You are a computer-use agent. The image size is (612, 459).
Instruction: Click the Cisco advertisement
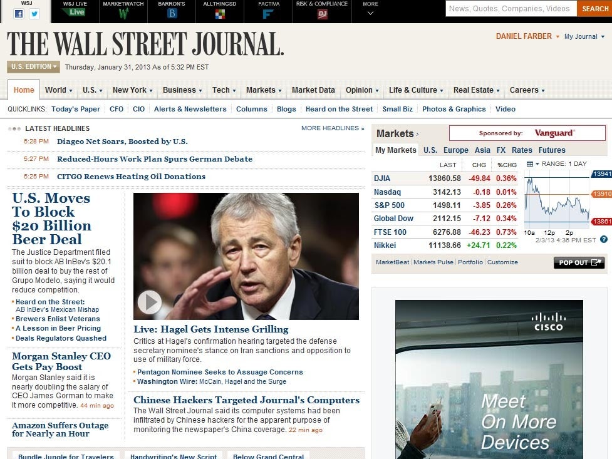pos(489,379)
